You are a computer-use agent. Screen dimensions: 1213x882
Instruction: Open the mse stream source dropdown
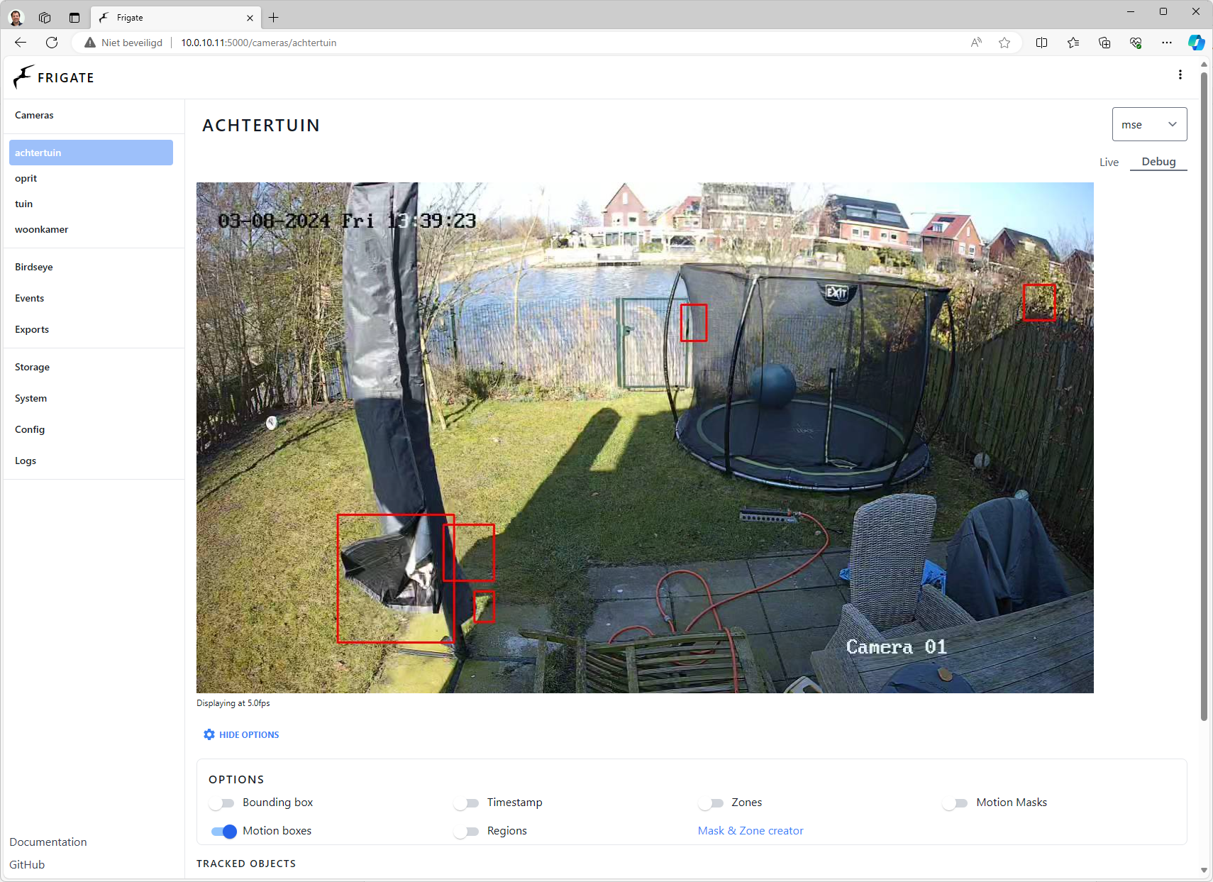[x=1149, y=124]
